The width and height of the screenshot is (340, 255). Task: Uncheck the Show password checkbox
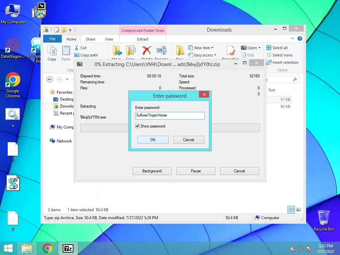coord(137,126)
